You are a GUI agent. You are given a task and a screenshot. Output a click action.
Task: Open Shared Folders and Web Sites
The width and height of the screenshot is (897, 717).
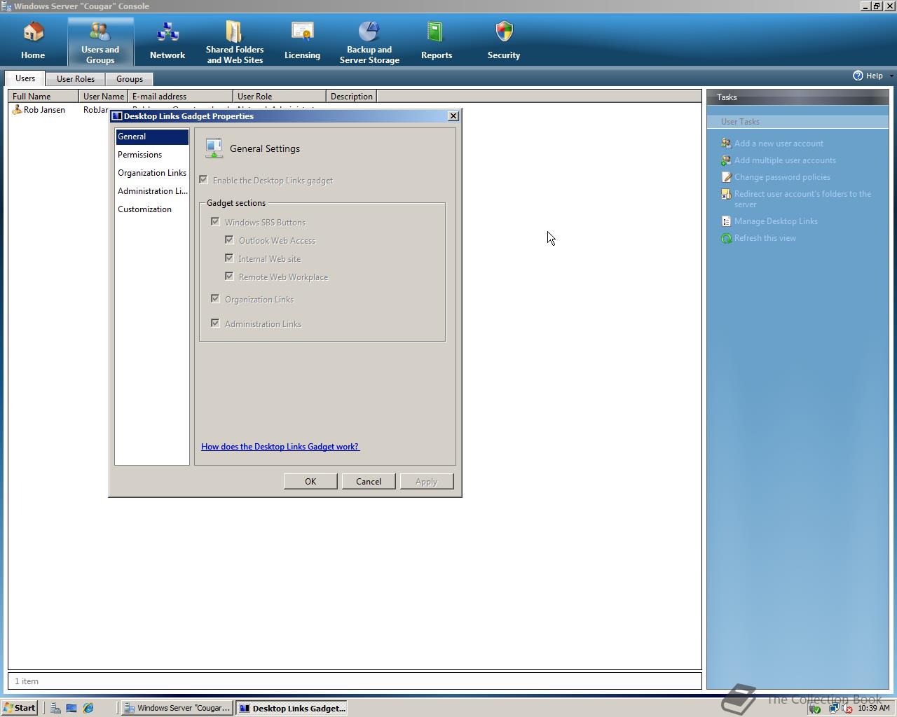(x=235, y=42)
